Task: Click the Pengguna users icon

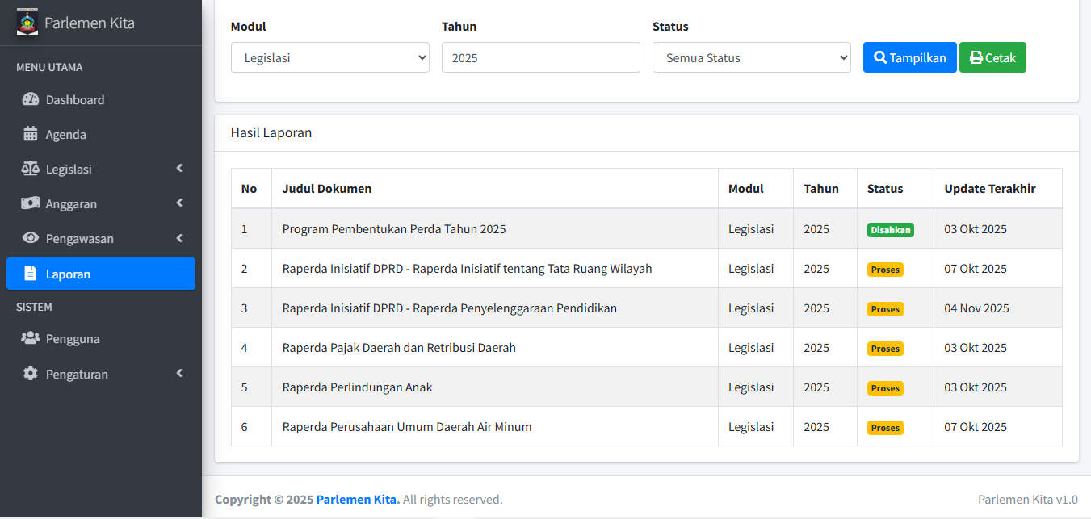Action: [31, 339]
